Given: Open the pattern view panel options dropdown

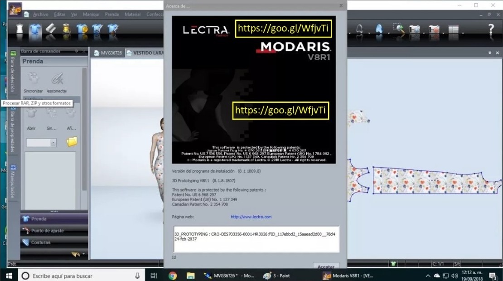Looking at the screenshot, I should pyautogui.click(x=490, y=53).
